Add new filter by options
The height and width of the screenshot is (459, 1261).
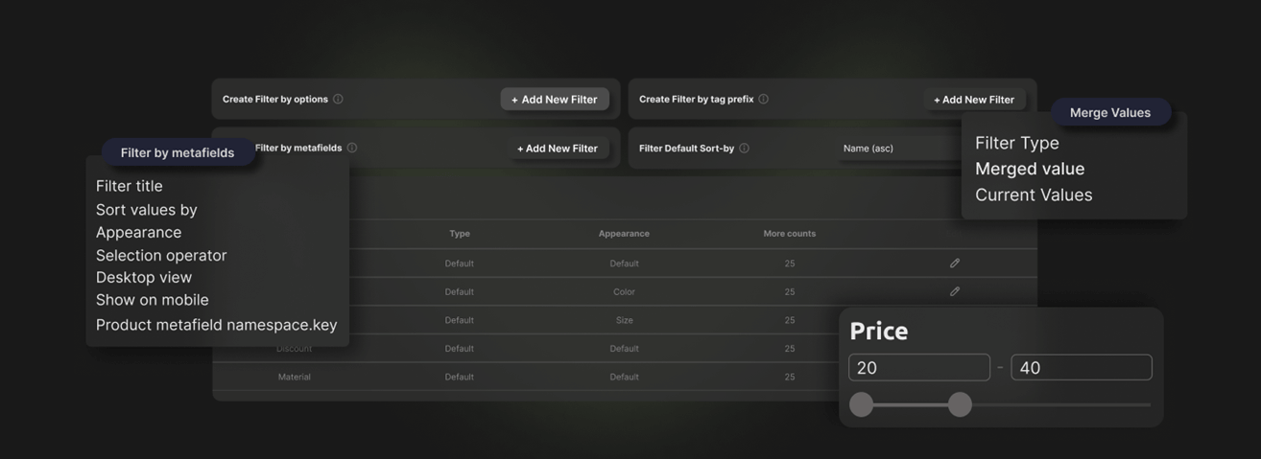point(555,100)
